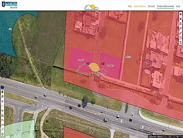Click the locate pin icon in left toolbar
The height and width of the screenshot is (138, 183).
pyautogui.click(x=2, y=96)
